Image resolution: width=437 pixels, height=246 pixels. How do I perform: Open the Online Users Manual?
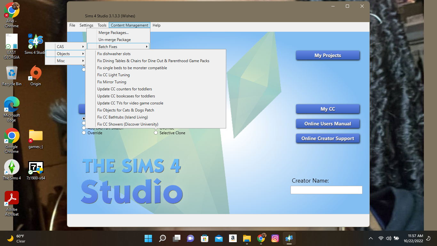(328, 124)
